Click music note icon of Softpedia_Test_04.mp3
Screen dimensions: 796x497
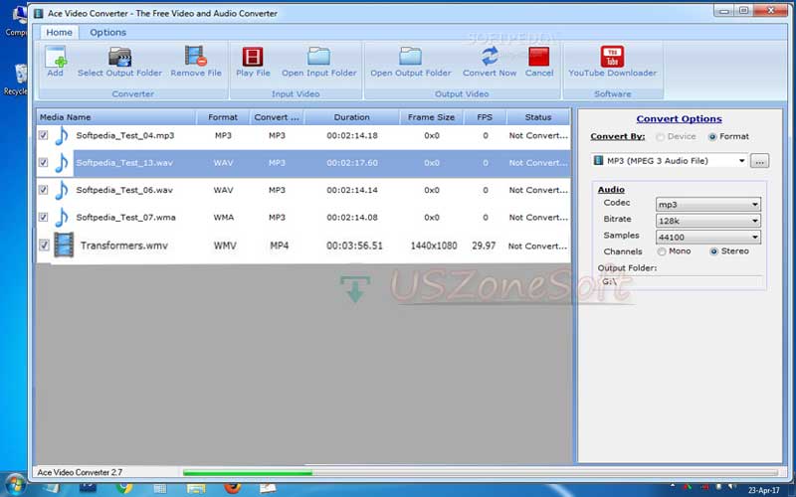click(x=62, y=135)
